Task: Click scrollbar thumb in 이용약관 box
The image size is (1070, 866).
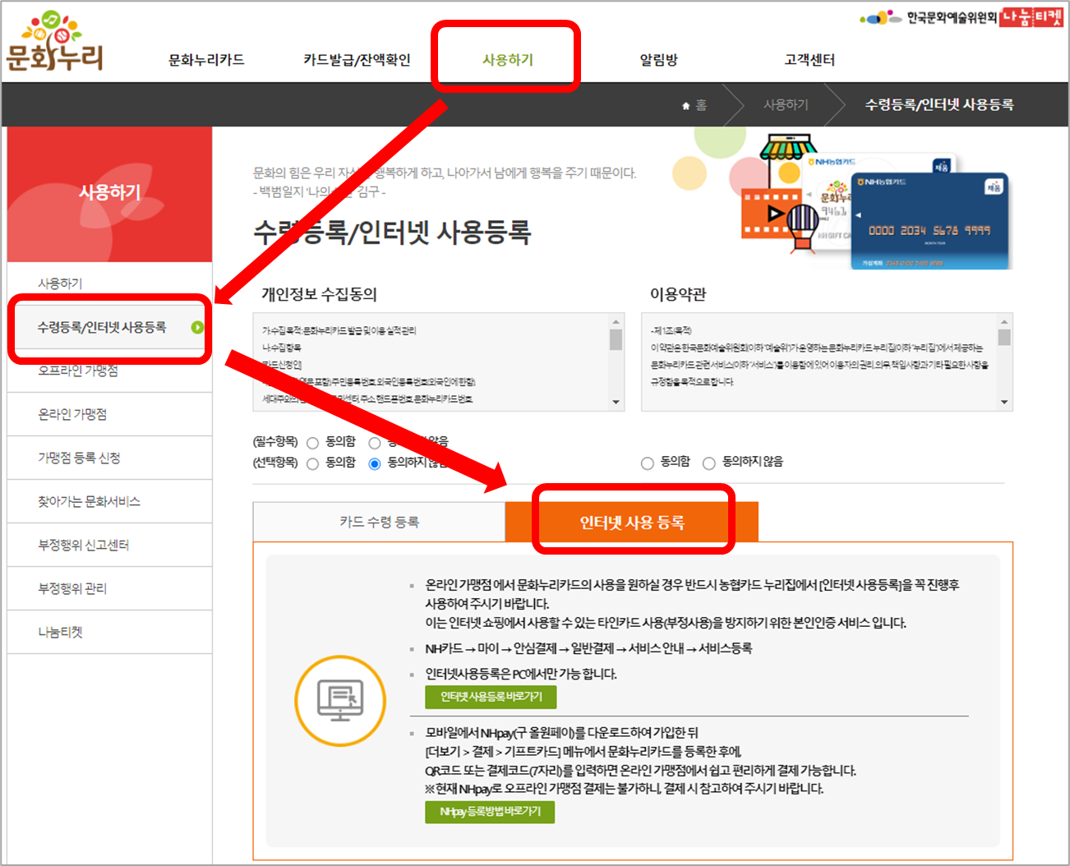Action: point(1004,337)
